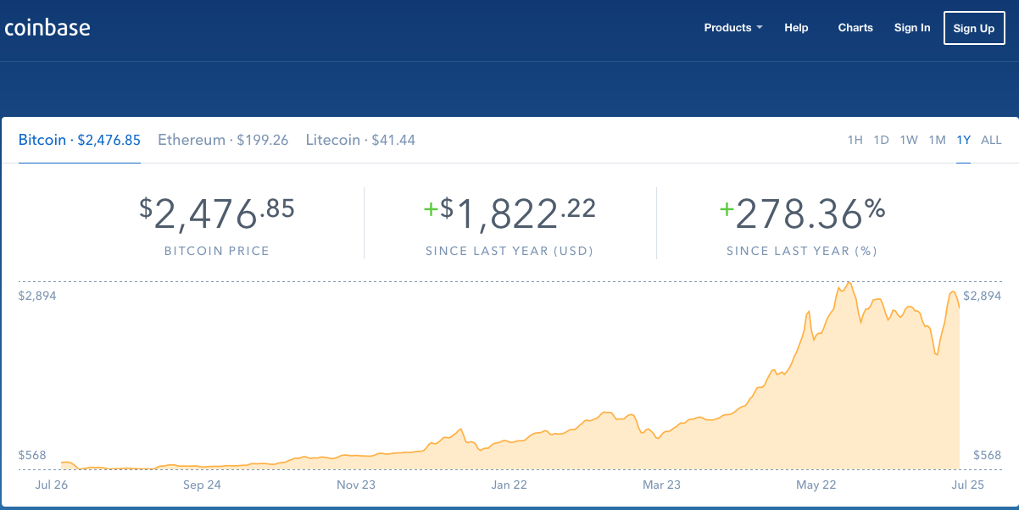Go to the Charts page

click(x=855, y=28)
